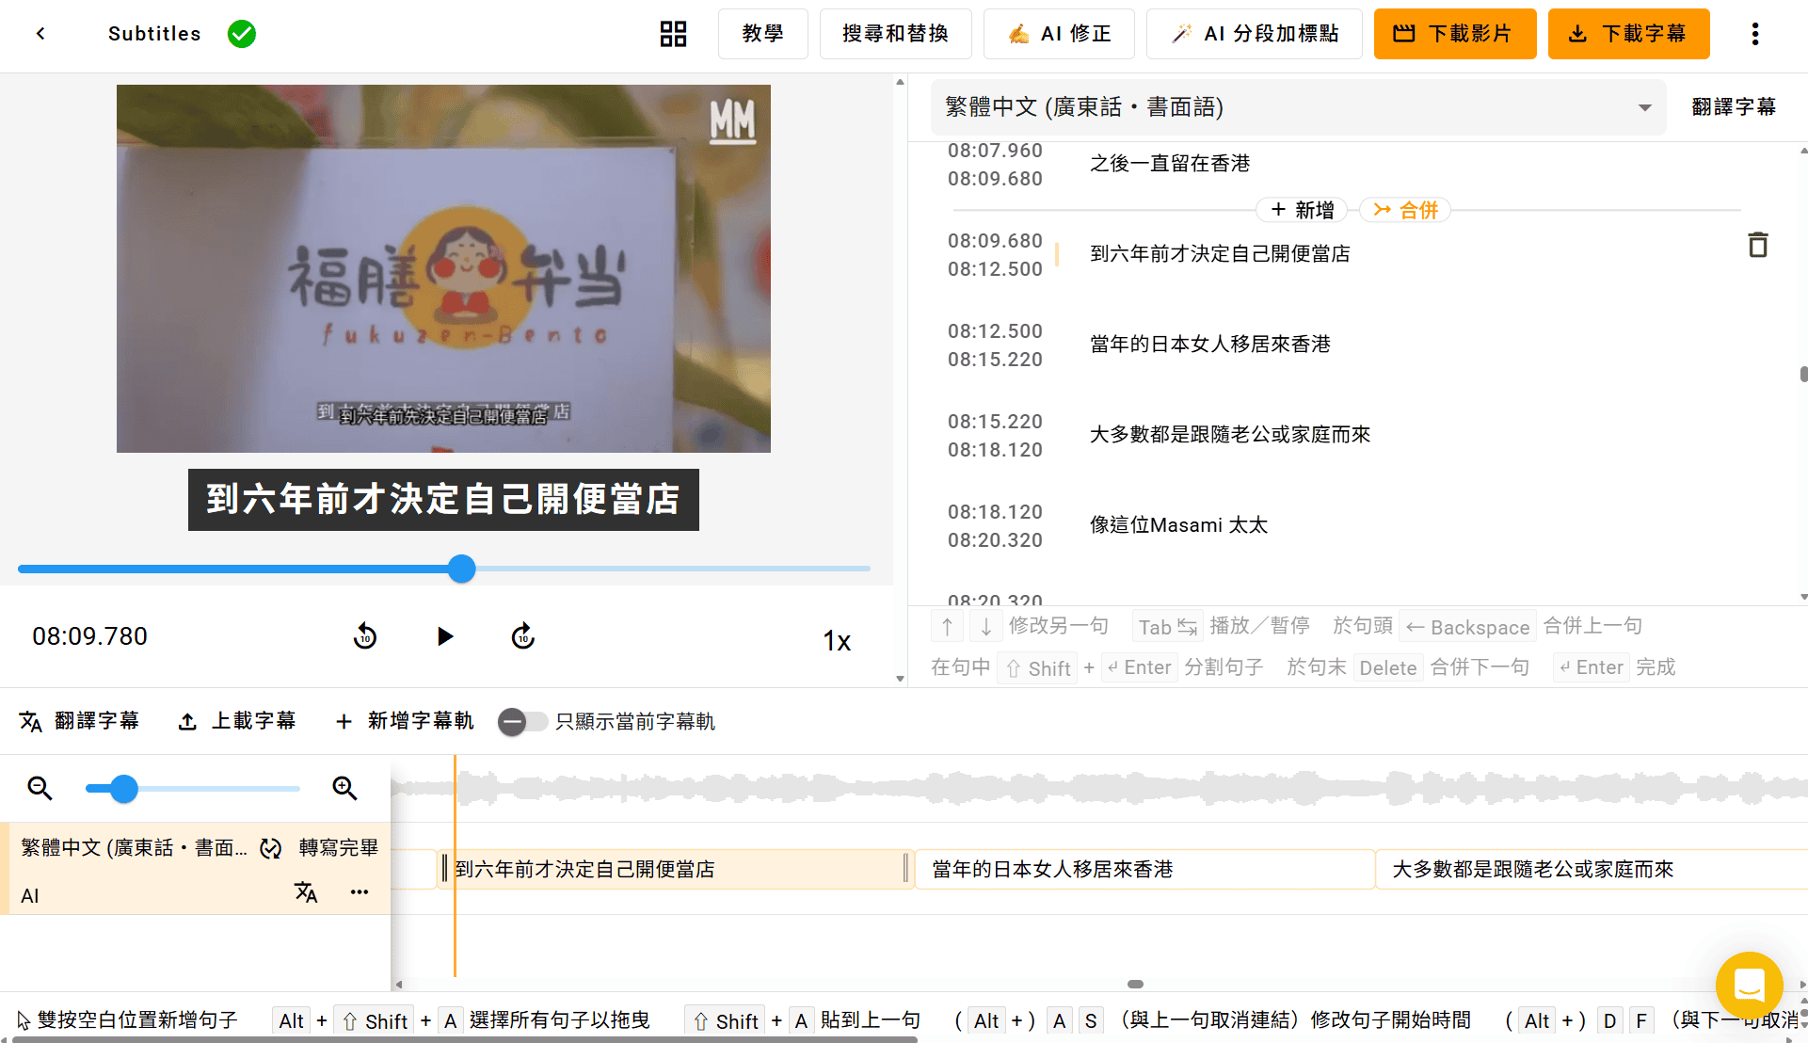
Task: Expand the 繁體中文 language dropdown
Action: pyautogui.click(x=1644, y=107)
